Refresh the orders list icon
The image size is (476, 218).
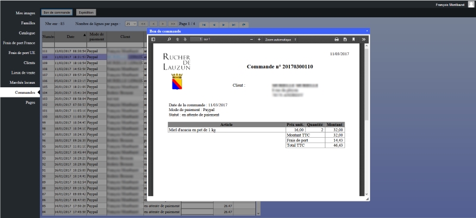pyautogui.click(x=244, y=25)
